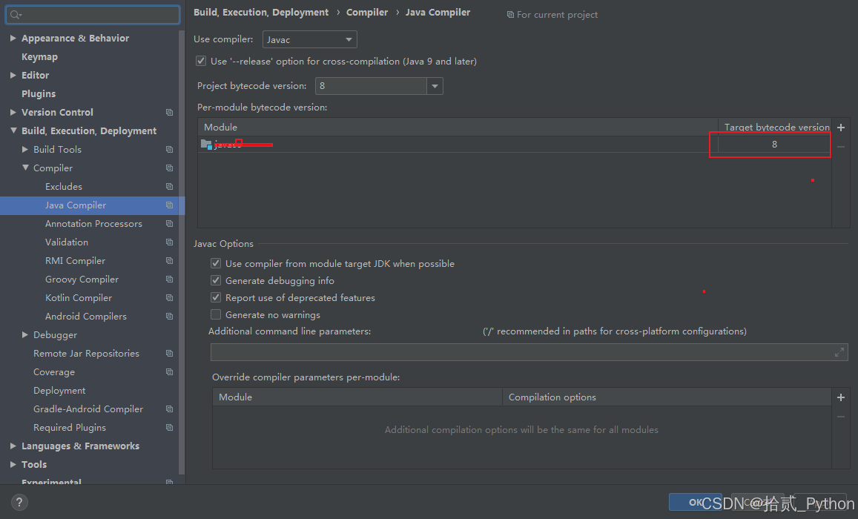Click the settings search input field
858x519 pixels.
click(93, 15)
